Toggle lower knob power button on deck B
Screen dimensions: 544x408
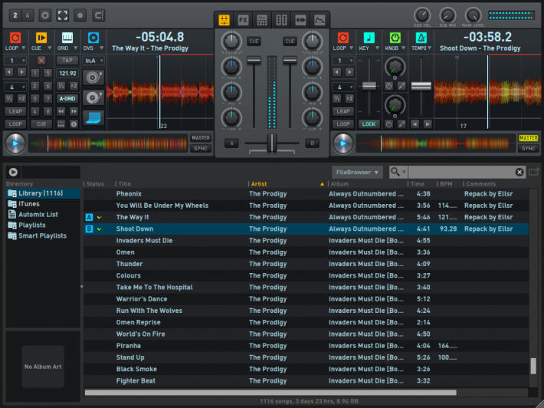(x=388, y=124)
